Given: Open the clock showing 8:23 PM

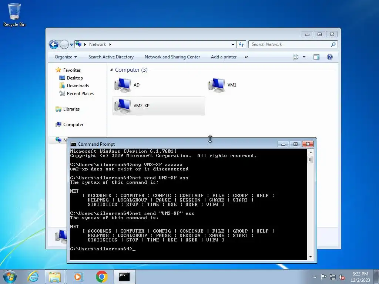Looking at the screenshot, I should (360, 277).
